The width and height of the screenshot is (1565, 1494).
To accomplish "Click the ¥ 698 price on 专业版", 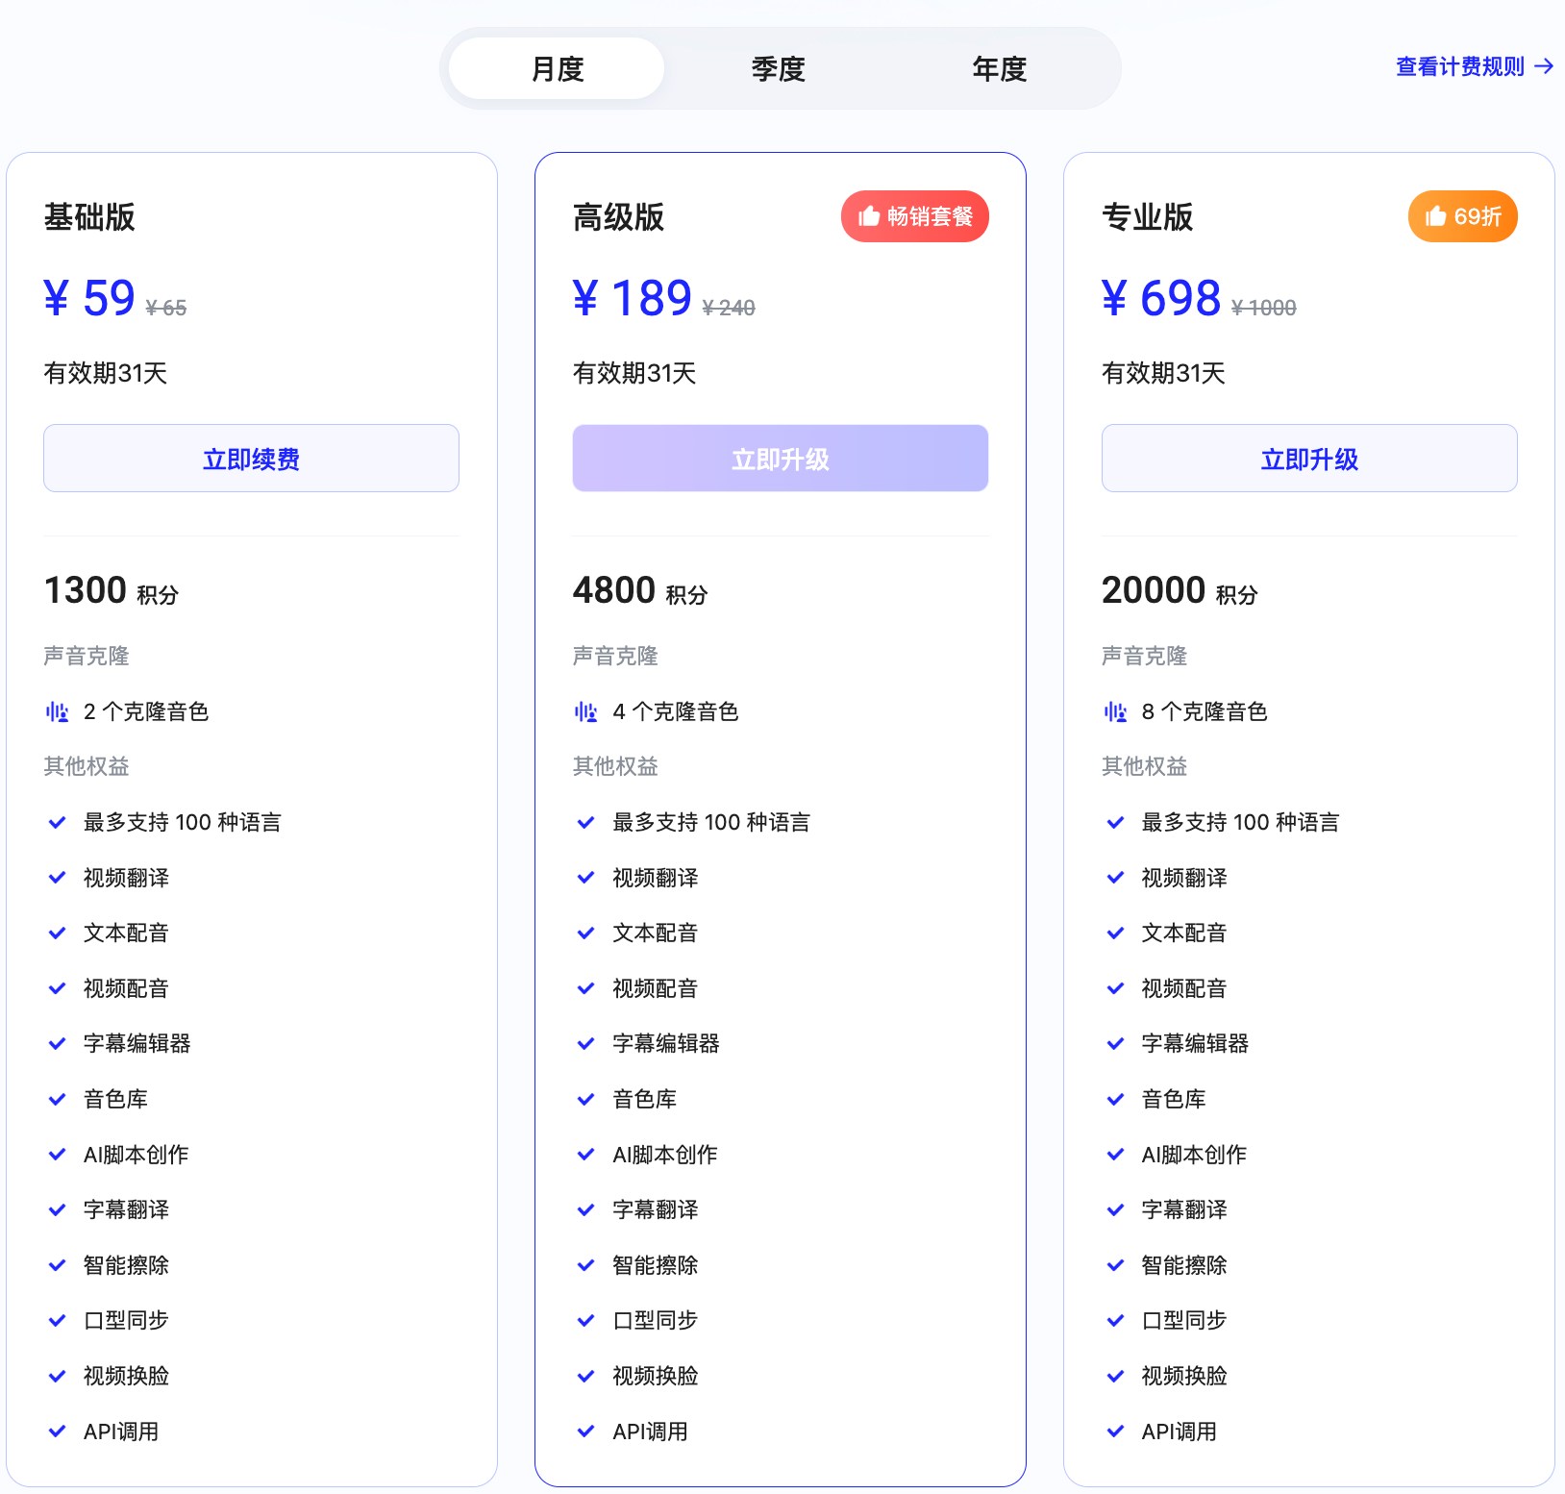I will 1161,298.
